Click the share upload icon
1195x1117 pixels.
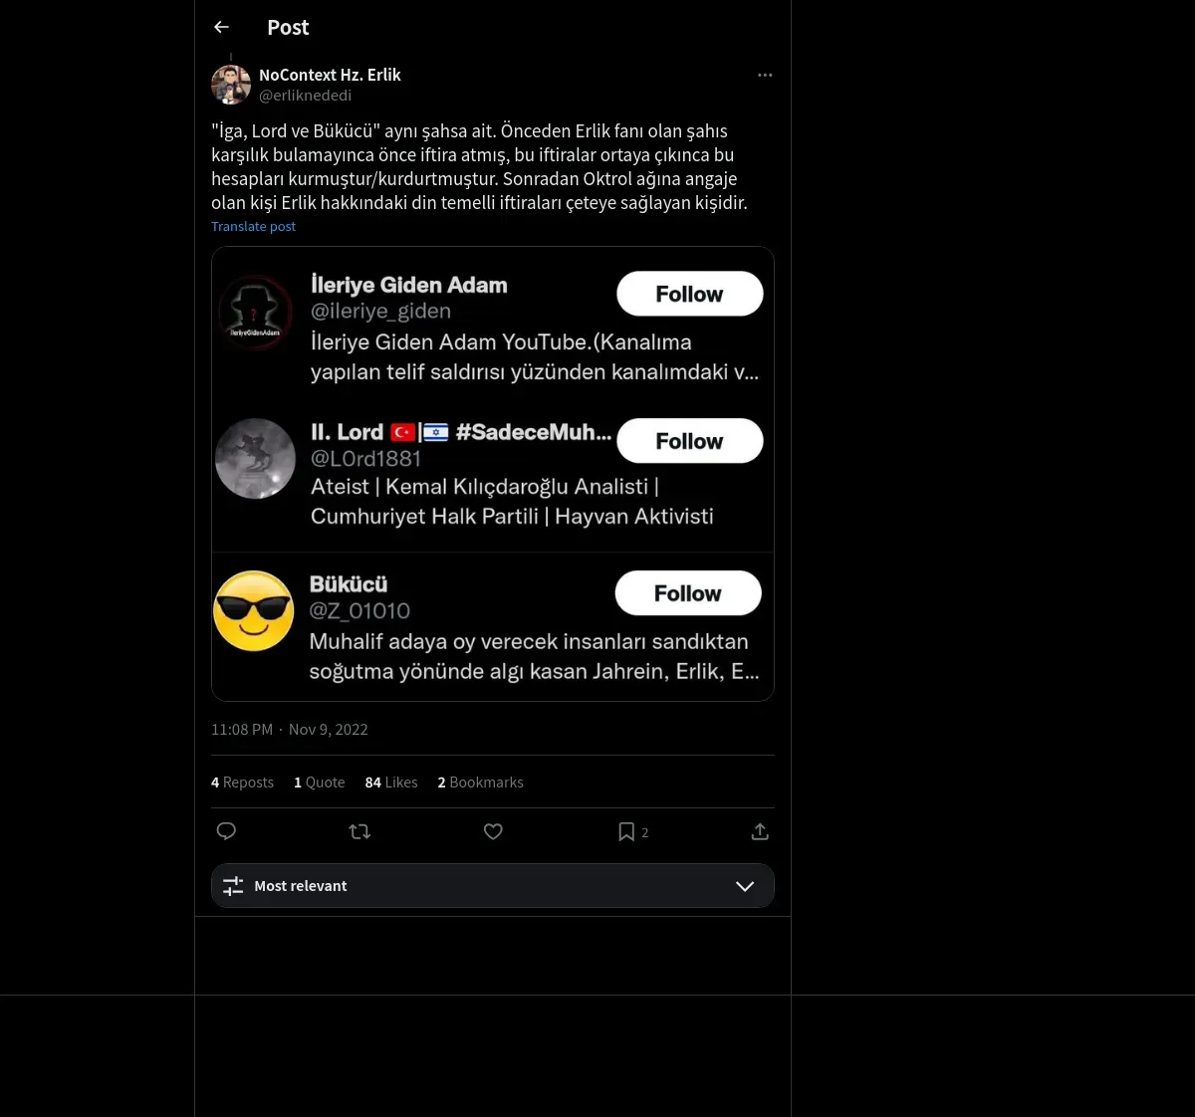tap(760, 831)
